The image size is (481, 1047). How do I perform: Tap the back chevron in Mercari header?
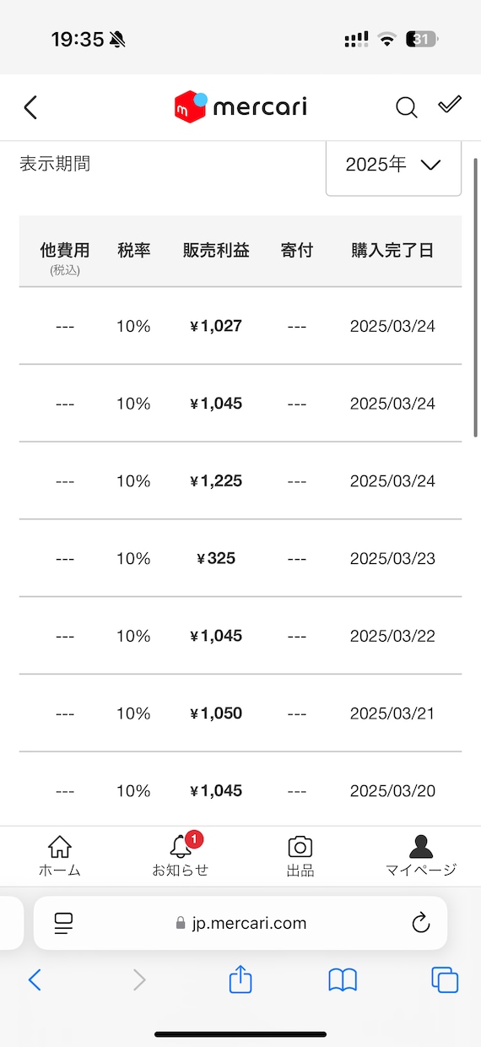(x=30, y=107)
